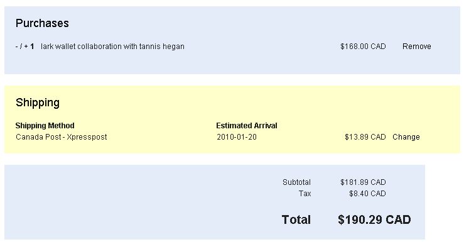Increase wallet quantity with the plus sign
The image size is (464, 244).
[x=26, y=47]
